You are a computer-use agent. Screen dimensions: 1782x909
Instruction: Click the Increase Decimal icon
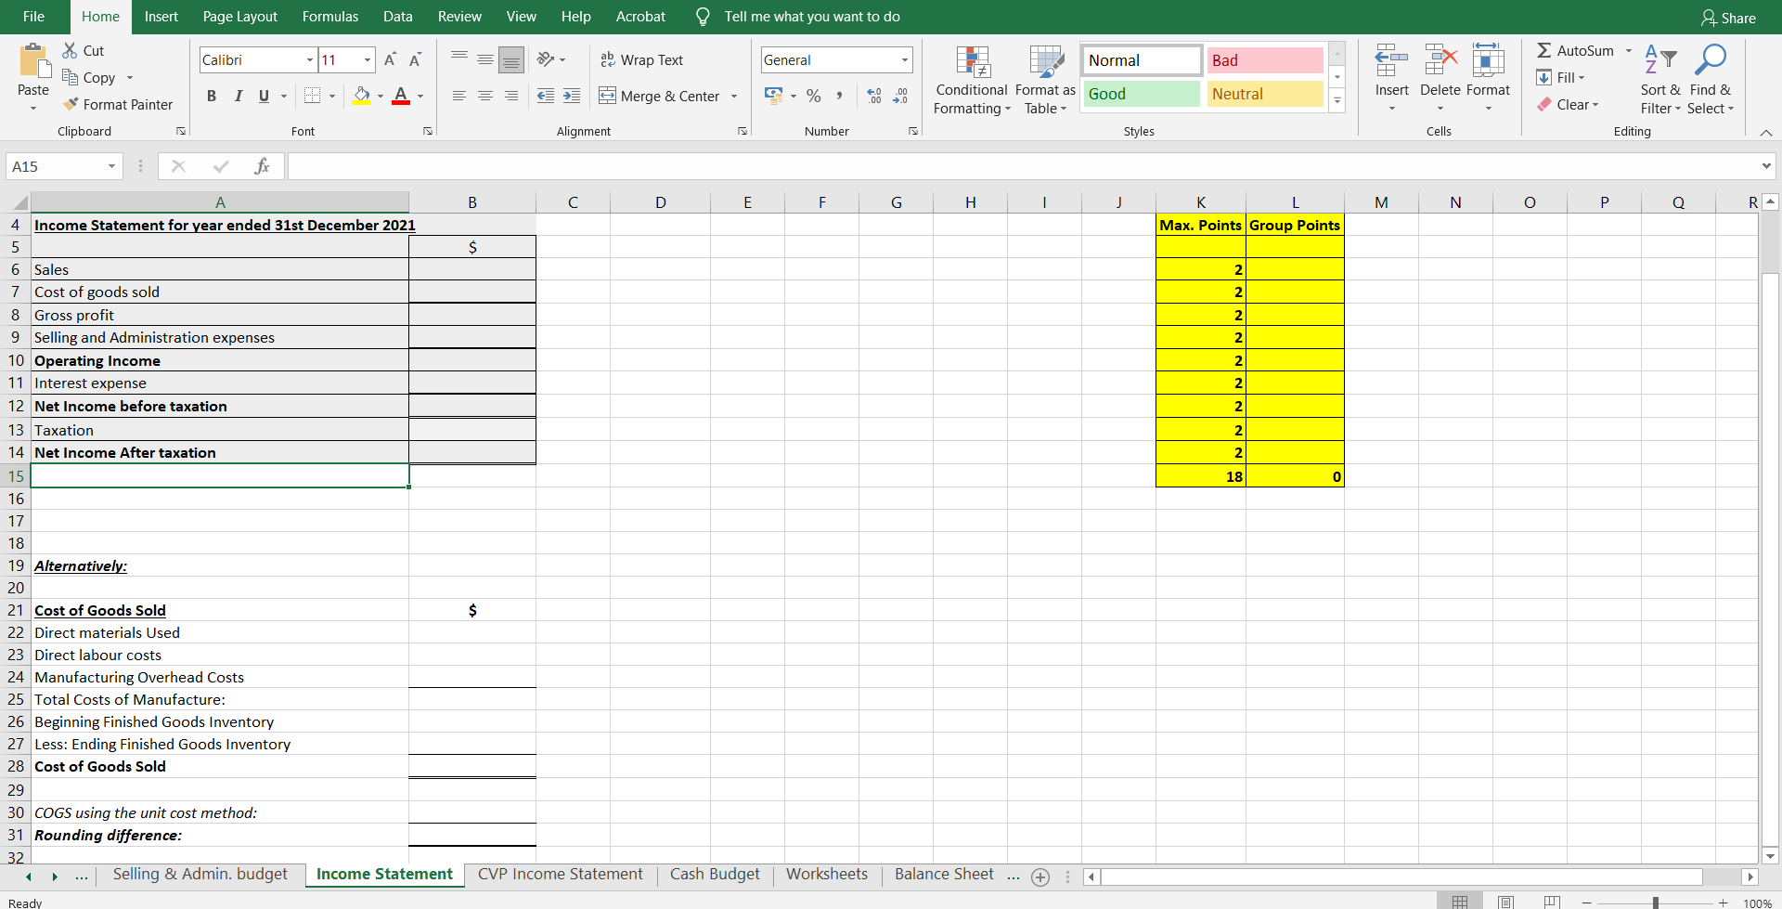tap(872, 96)
